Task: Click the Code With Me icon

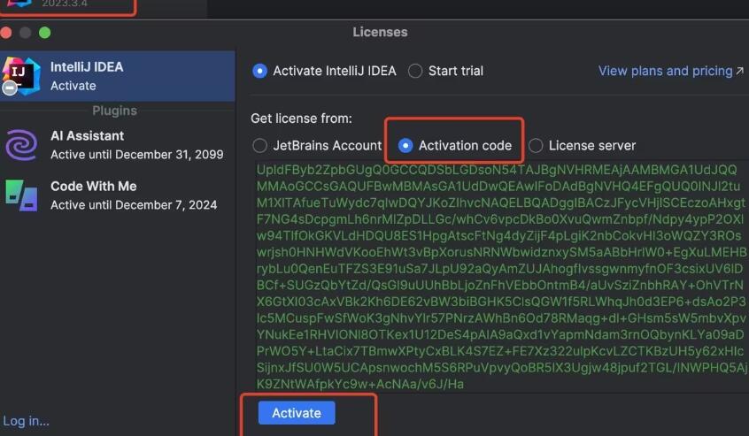Action: click(x=20, y=195)
